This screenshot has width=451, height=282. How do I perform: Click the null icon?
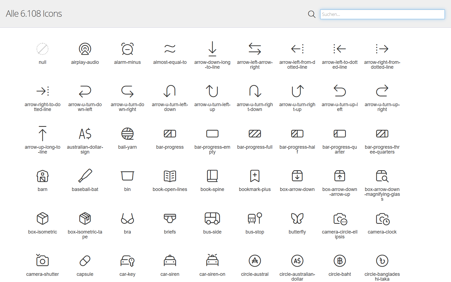43,49
